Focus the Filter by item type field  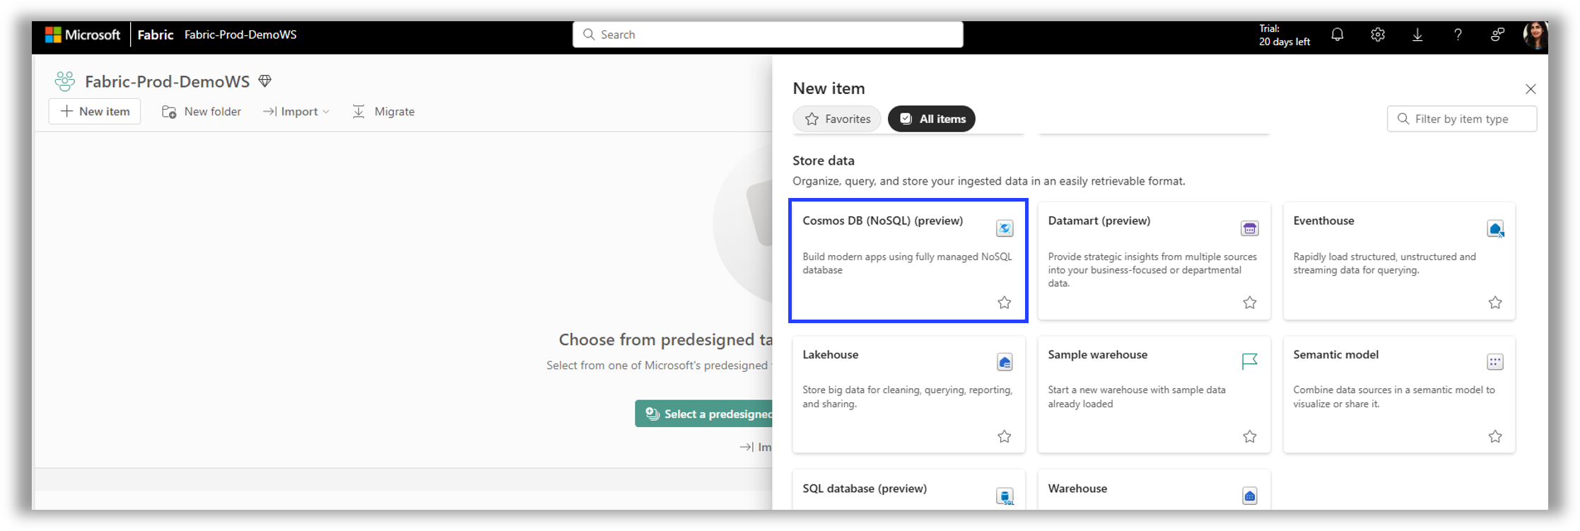tap(1462, 119)
